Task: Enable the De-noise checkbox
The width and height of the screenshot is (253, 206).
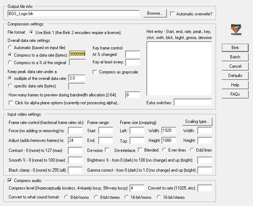Action: tap(107, 150)
